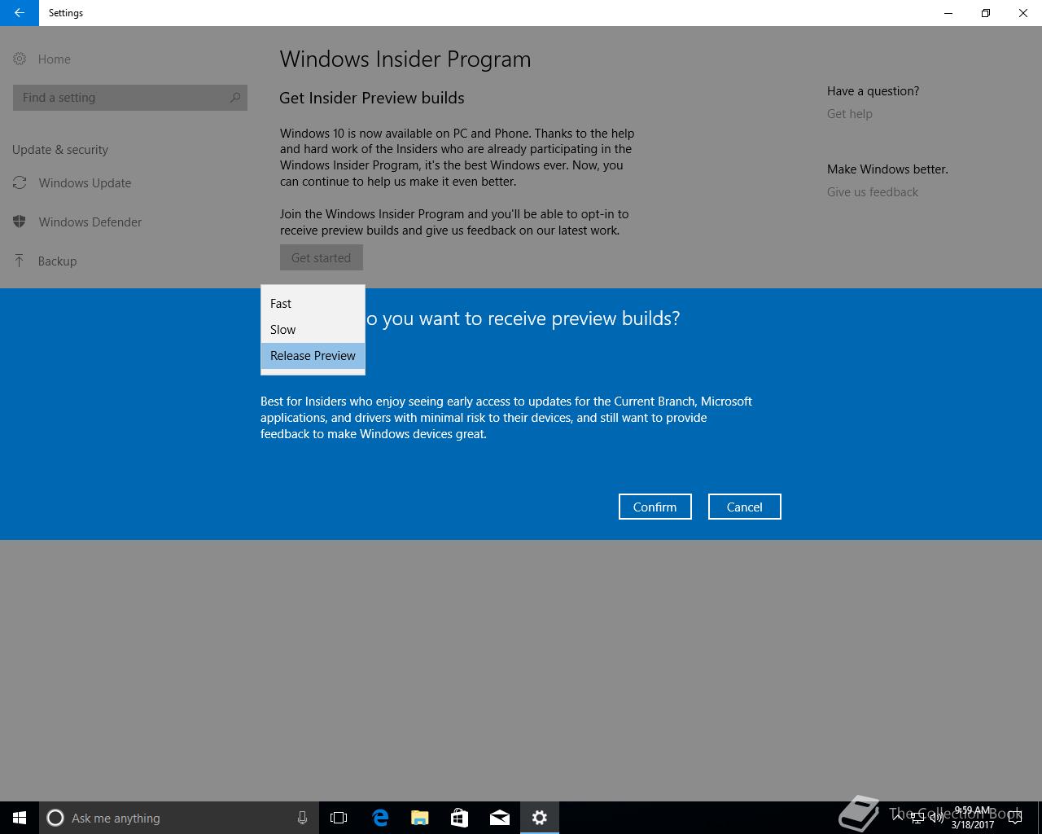Confirm the preview build selection
The image size is (1042, 834).
pos(655,507)
